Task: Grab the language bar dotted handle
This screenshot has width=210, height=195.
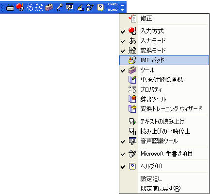Action: [2, 8]
